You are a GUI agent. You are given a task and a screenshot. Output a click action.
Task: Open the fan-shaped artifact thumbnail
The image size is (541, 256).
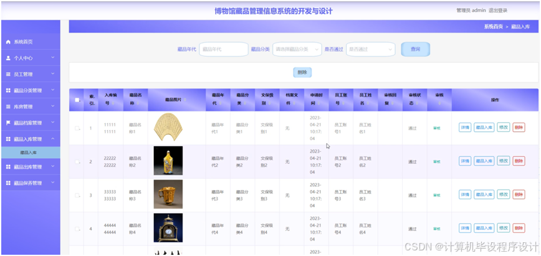tap(168, 127)
